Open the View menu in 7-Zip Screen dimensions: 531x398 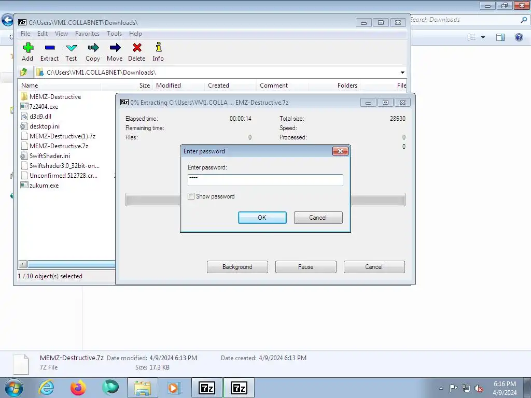(x=61, y=34)
